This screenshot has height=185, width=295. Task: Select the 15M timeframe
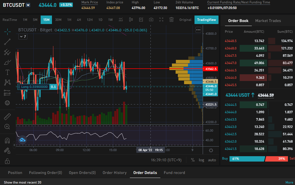coord(46,20)
